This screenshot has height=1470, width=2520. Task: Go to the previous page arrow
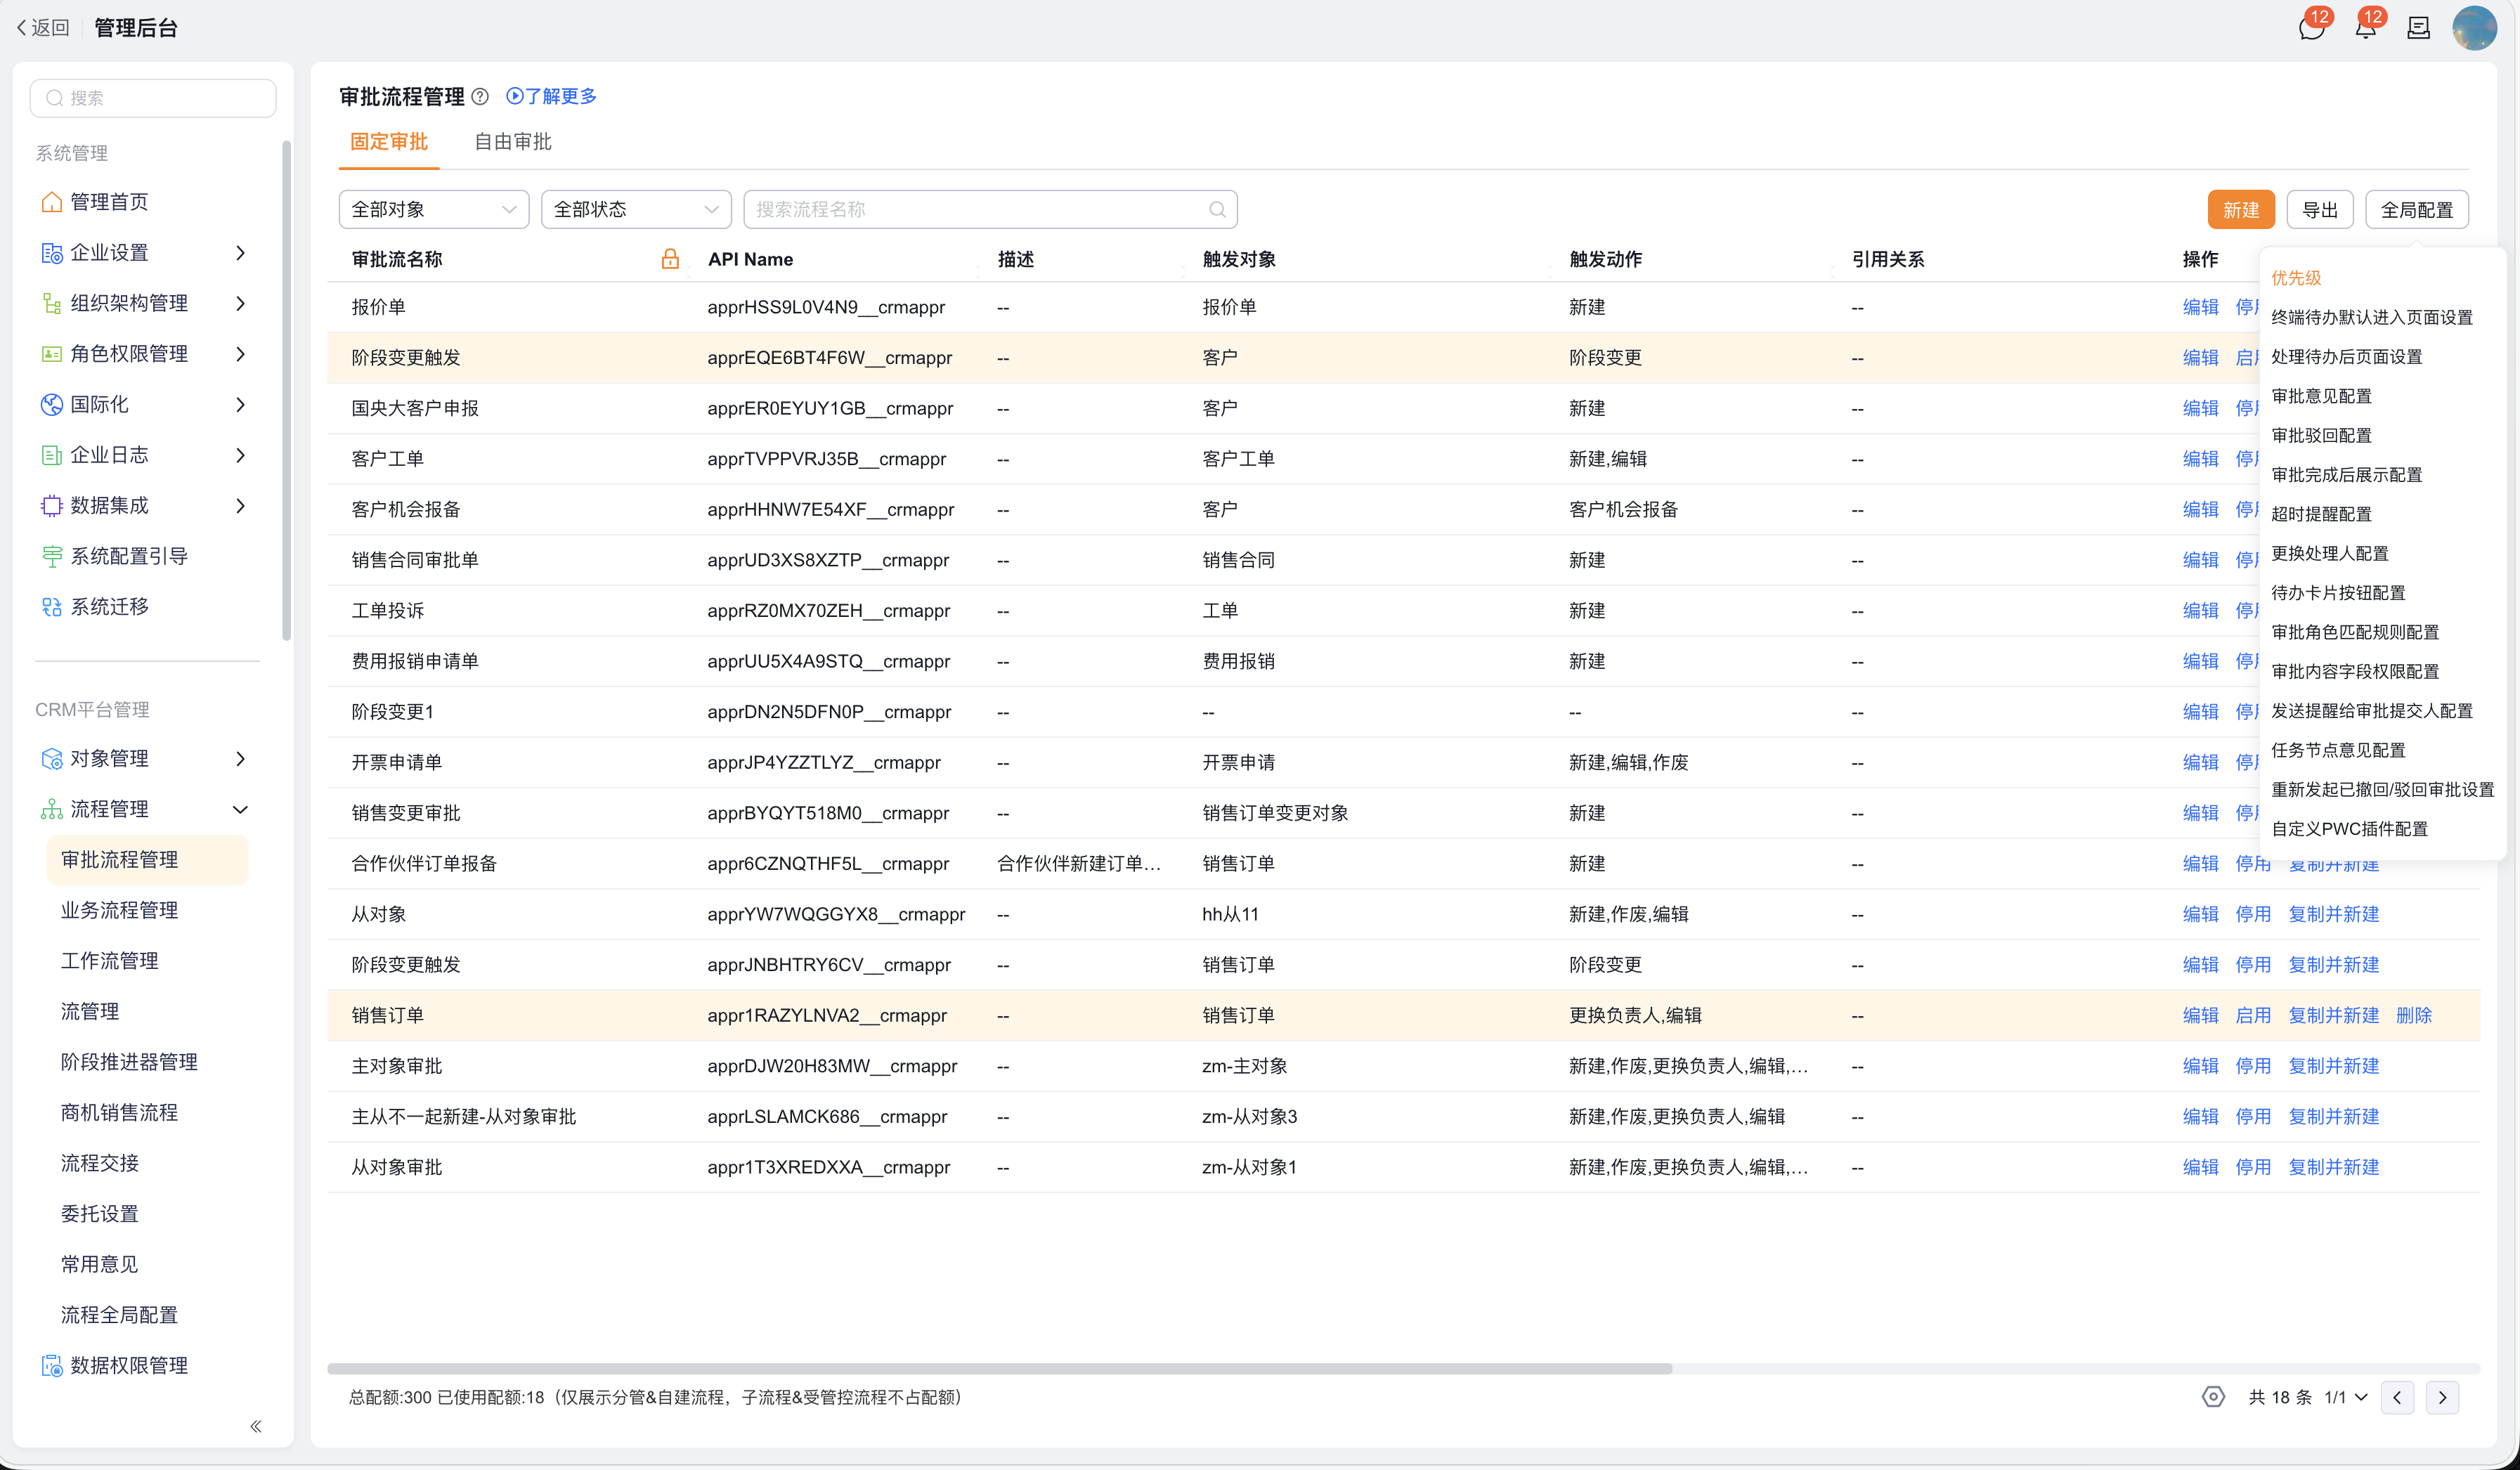click(2397, 1397)
